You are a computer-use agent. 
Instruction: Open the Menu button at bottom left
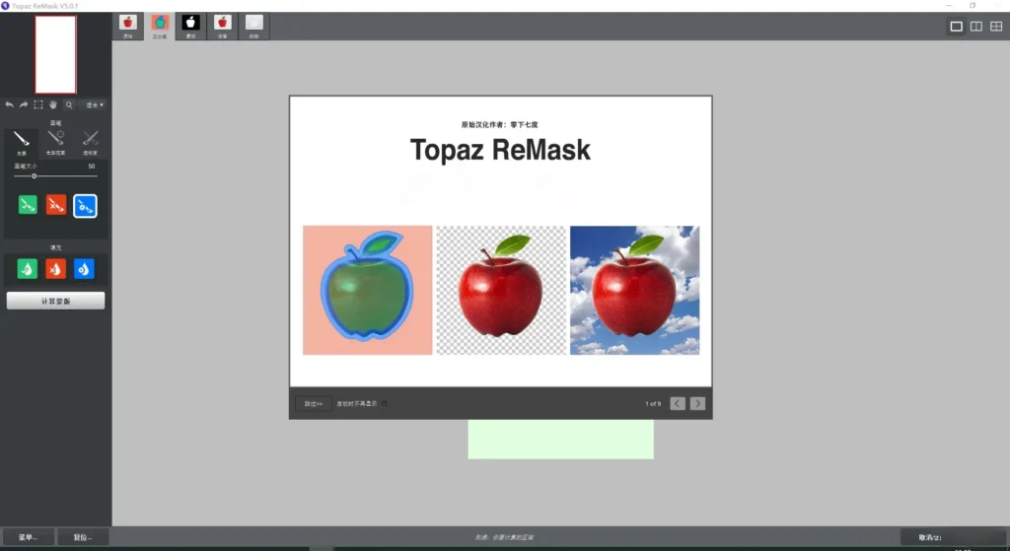28,537
